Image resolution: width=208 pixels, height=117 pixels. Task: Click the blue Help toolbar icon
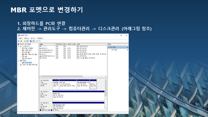pos(31,41)
